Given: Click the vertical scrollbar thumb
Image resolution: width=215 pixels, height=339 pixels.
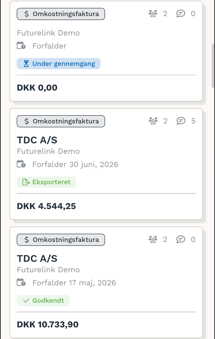Looking at the screenshot, I should pyautogui.click(x=213, y=66).
